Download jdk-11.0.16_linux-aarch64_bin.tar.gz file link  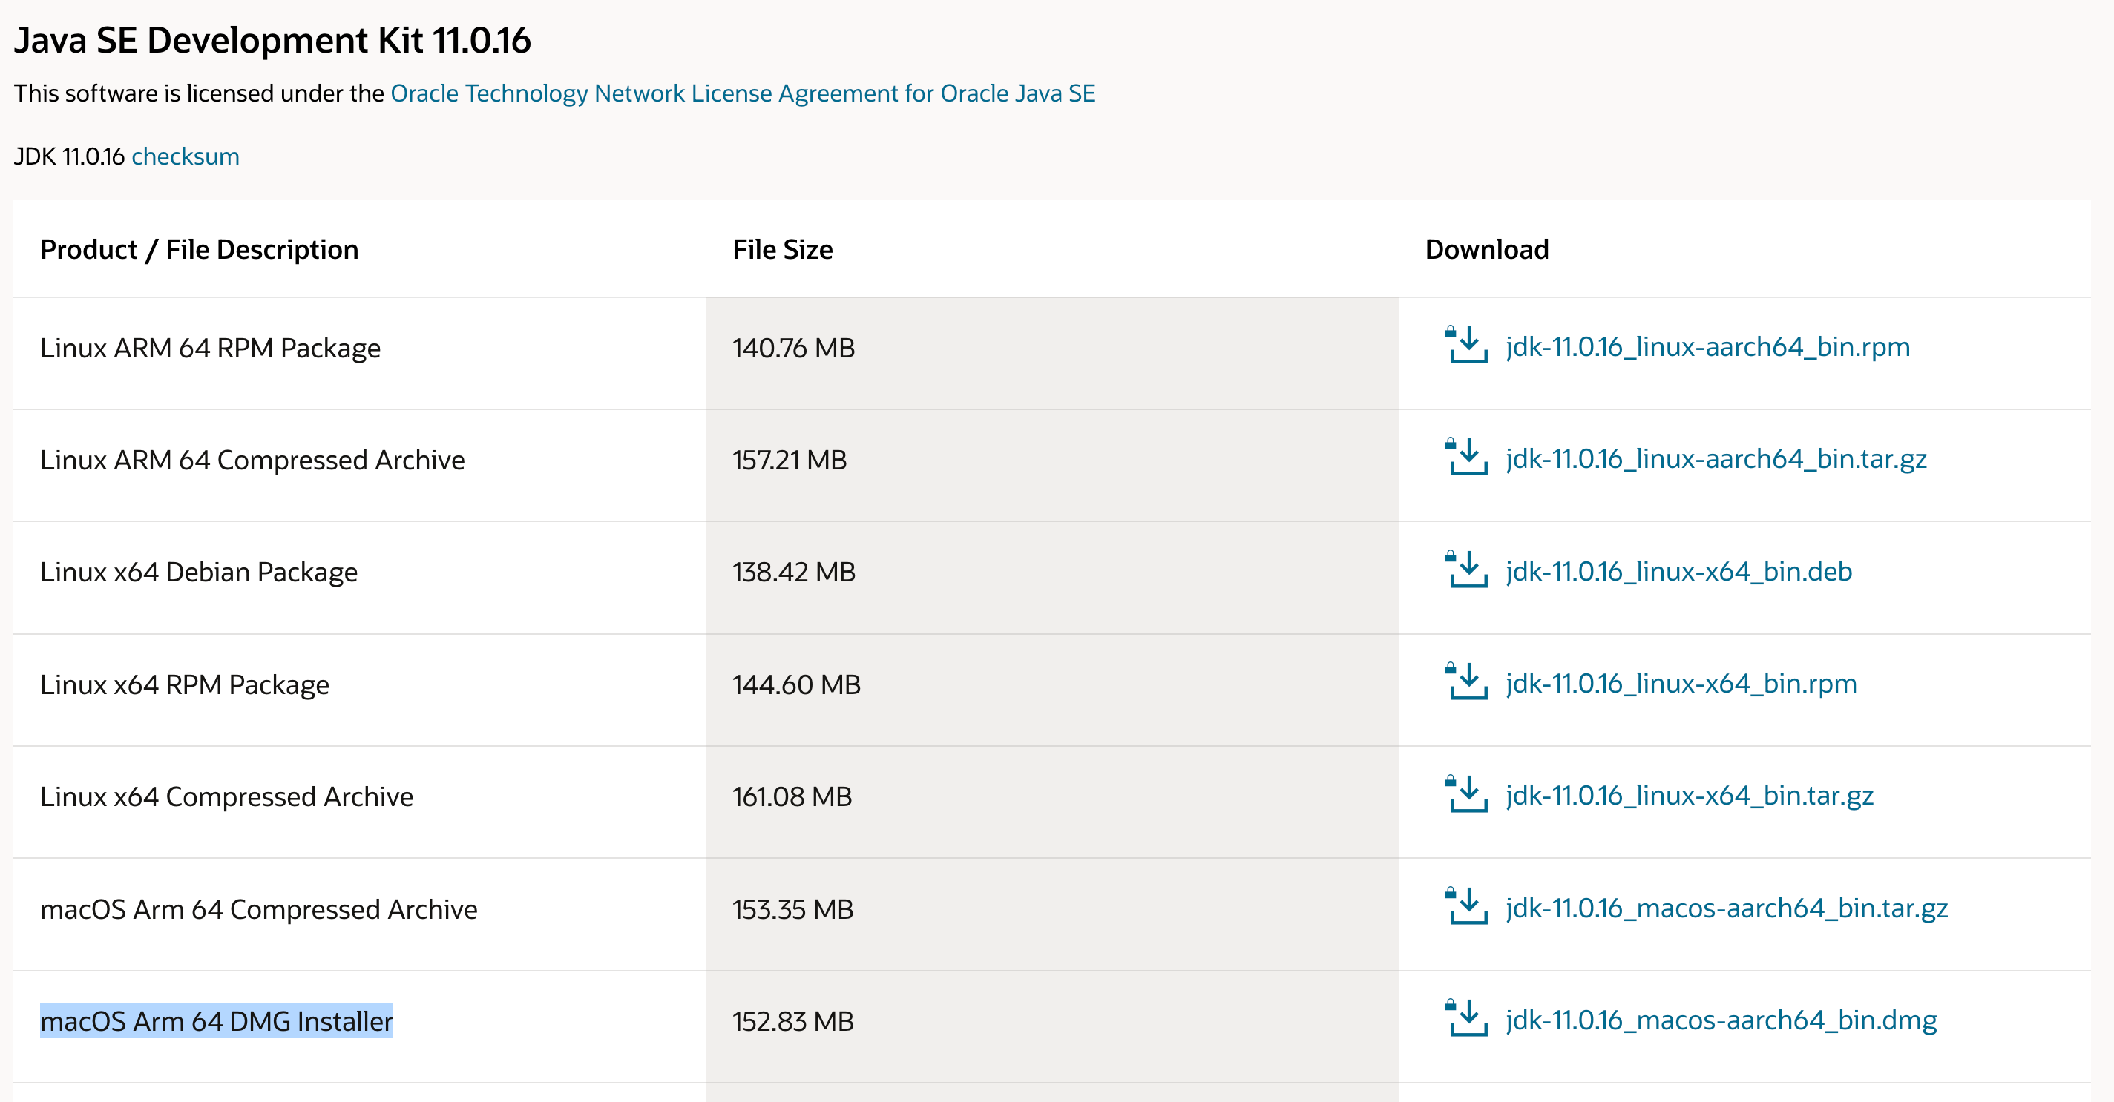(x=1716, y=459)
